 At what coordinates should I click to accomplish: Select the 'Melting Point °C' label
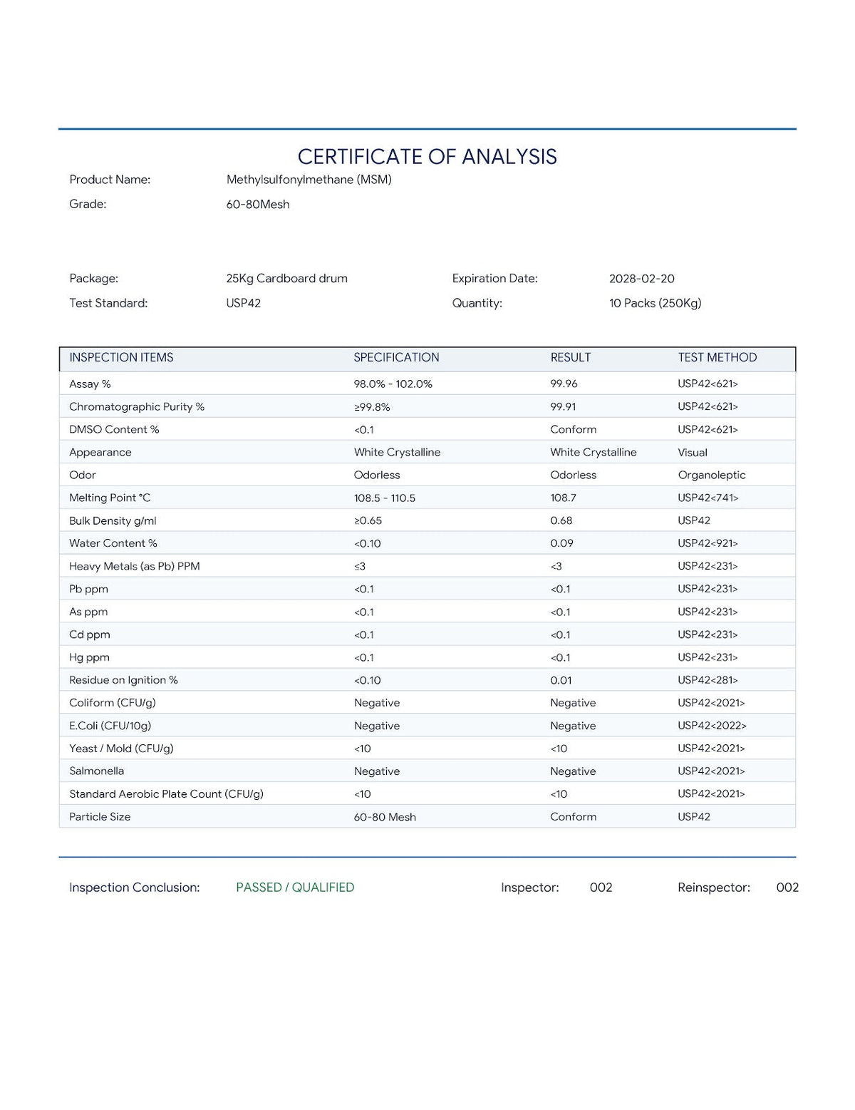110,498
